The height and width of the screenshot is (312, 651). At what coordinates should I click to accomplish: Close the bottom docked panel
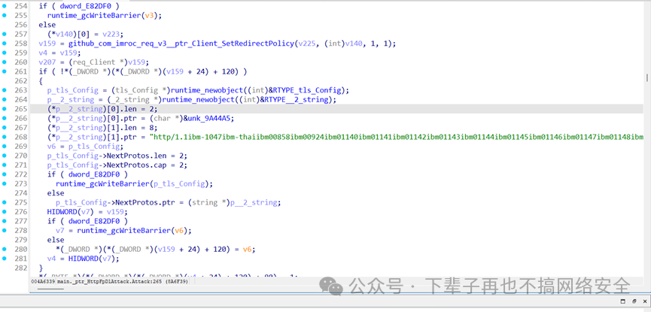tap(645, 301)
